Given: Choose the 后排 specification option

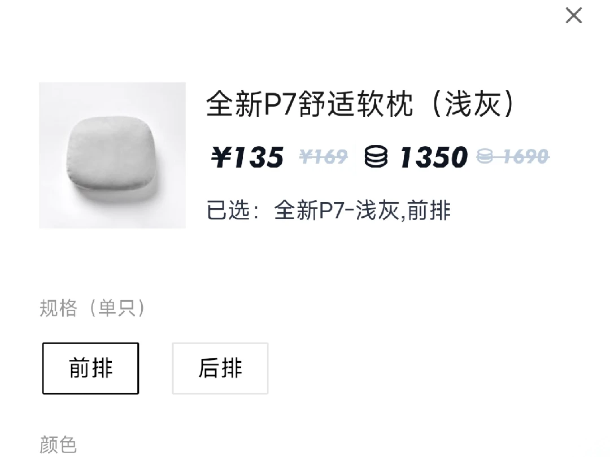Looking at the screenshot, I should 220,368.
